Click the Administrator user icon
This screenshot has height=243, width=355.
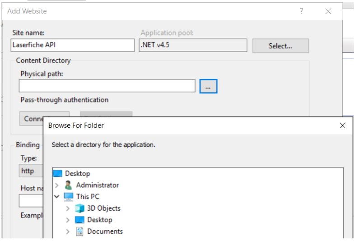coord(68,185)
